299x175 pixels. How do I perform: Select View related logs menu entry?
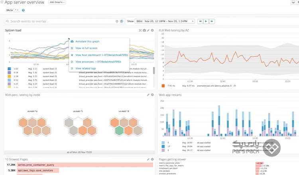86,68
